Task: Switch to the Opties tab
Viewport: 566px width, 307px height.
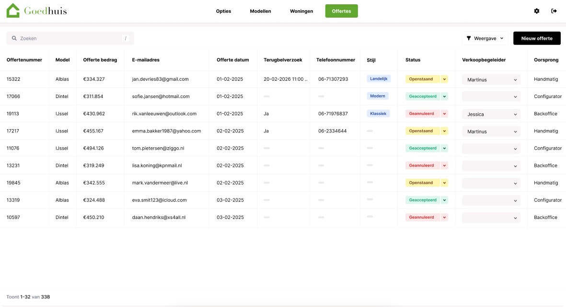Action: (x=223, y=11)
